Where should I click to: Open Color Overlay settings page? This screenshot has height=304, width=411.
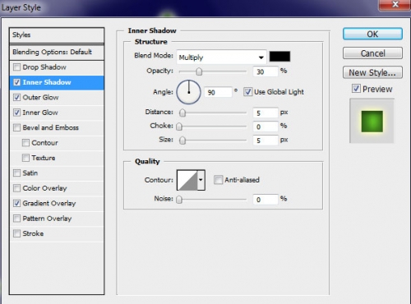pyautogui.click(x=44, y=188)
